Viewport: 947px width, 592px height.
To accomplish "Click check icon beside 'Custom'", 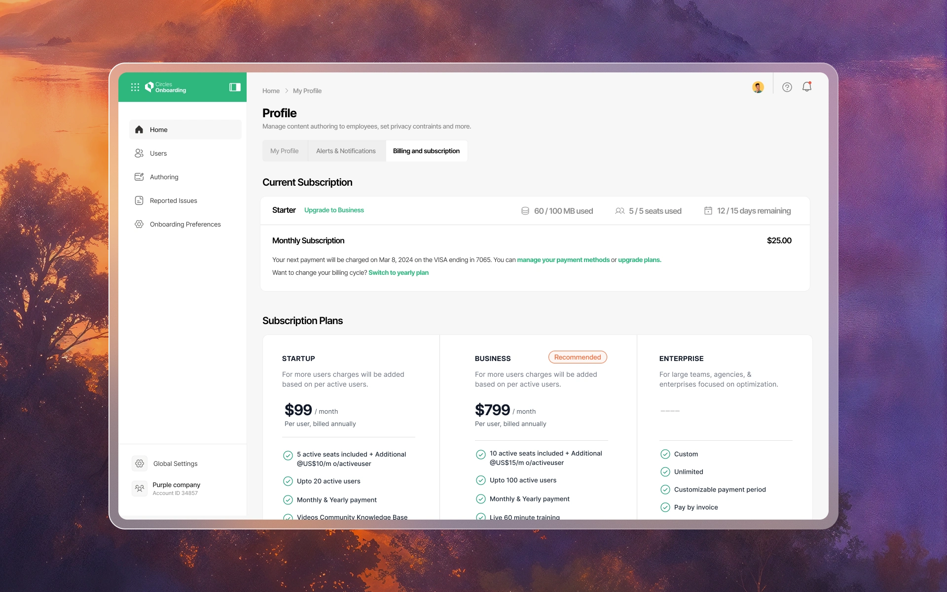I will pyautogui.click(x=665, y=454).
